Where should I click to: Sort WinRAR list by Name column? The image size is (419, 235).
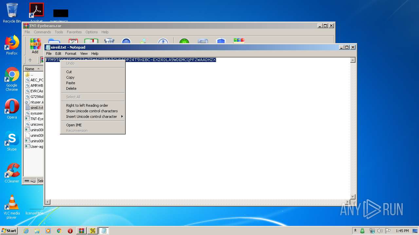click(33, 69)
